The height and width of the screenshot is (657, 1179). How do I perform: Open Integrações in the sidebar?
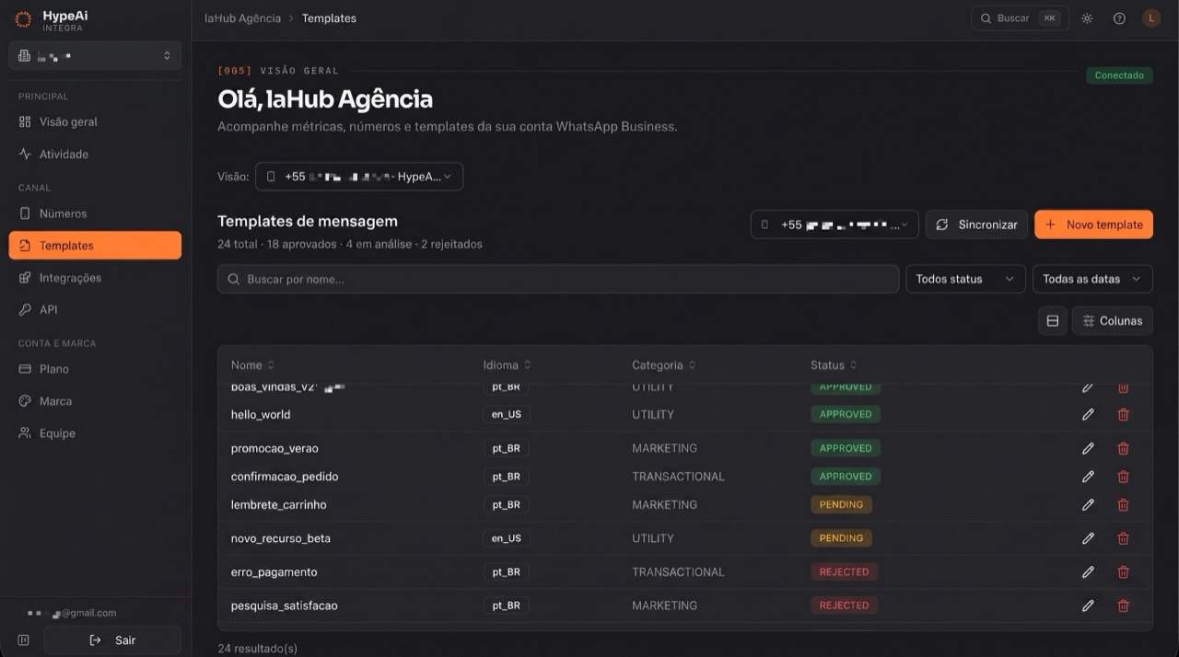95,278
